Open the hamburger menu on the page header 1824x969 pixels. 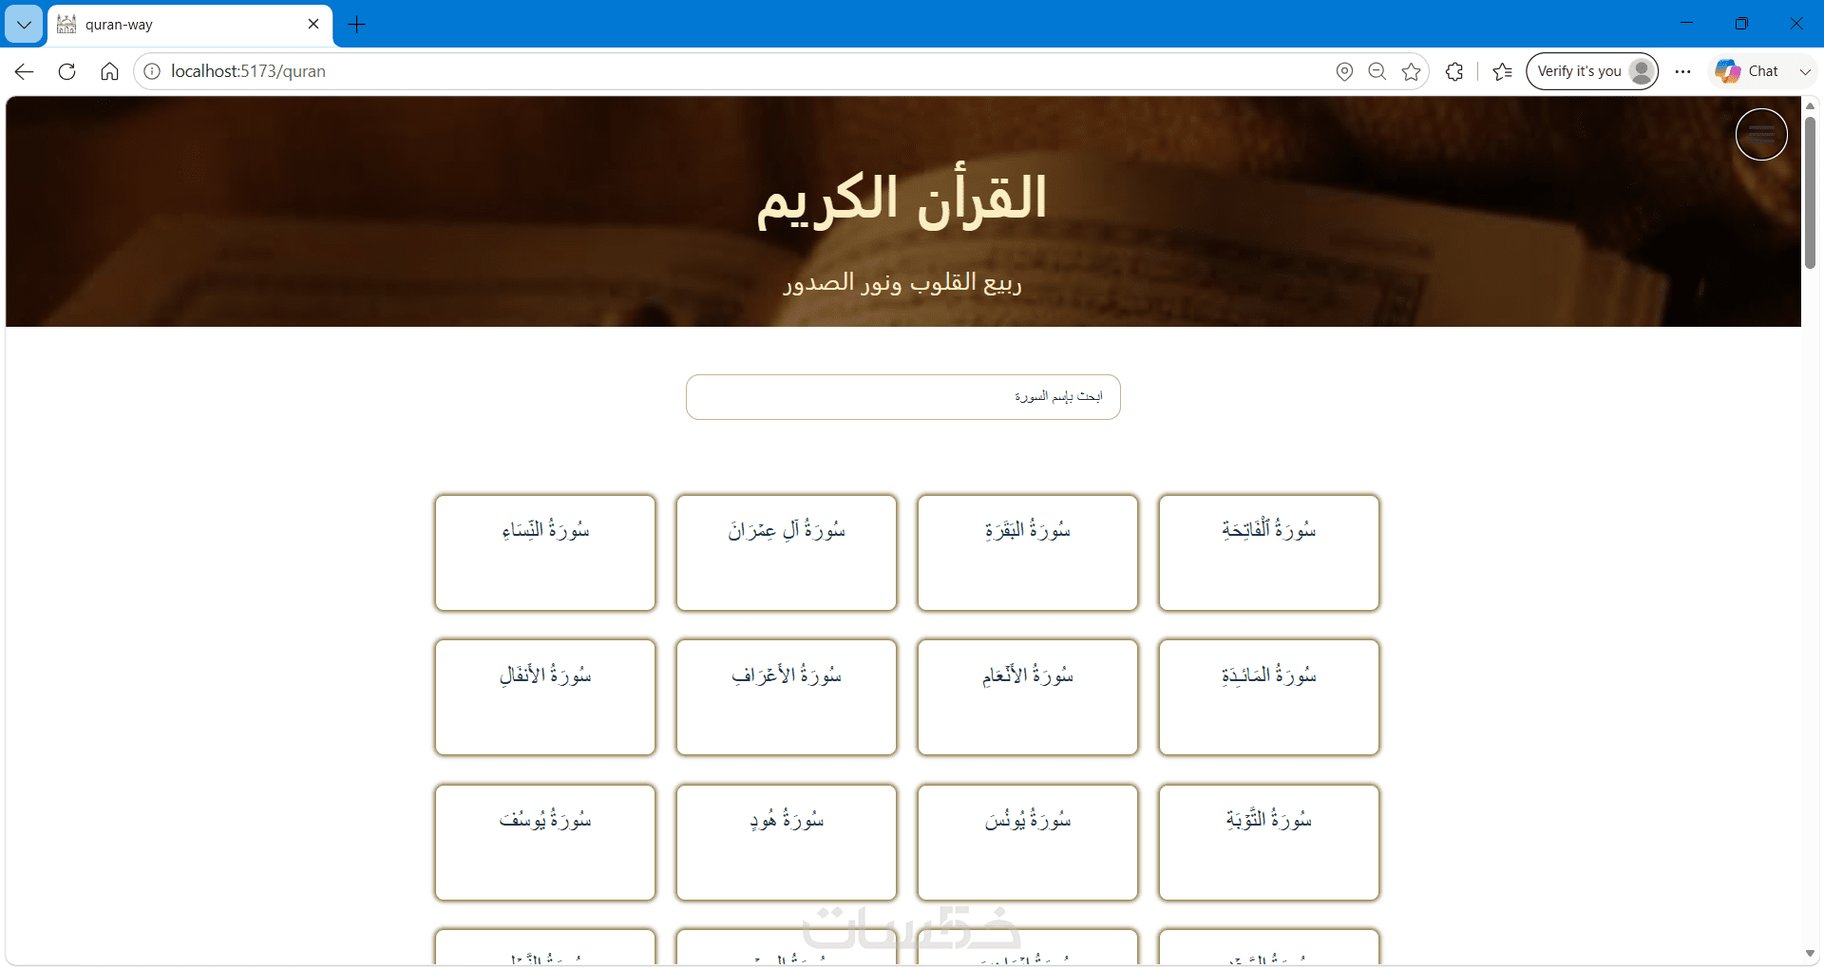click(x=1761, y=134)
